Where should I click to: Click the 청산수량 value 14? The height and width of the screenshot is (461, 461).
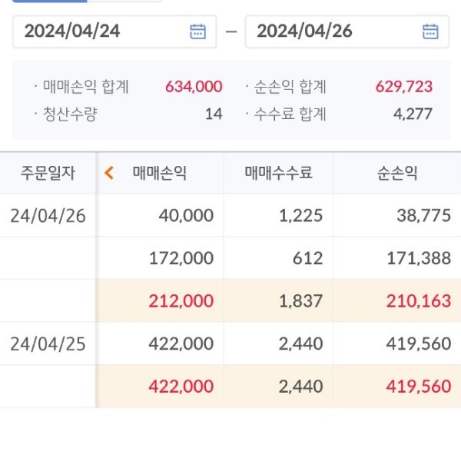pos(214,114)
